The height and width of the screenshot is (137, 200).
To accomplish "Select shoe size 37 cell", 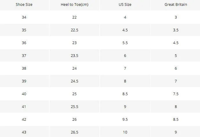I will pos(24,55).
